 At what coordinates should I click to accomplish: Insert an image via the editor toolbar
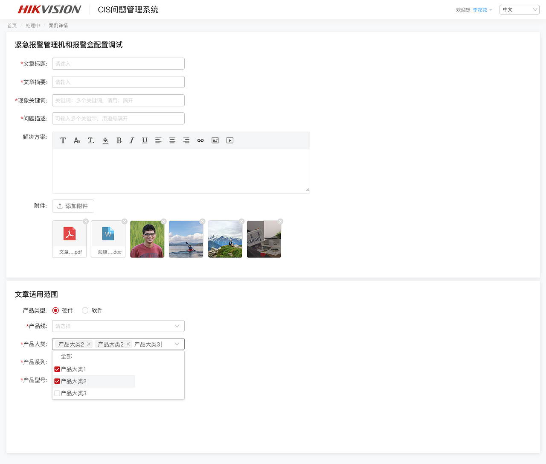pos(215,140)
